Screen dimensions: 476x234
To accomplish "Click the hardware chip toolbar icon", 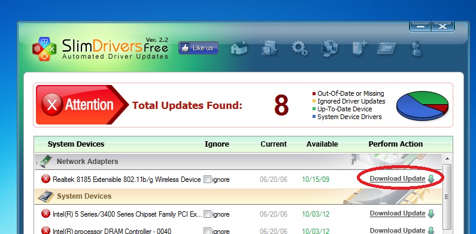I will [386, 48].
